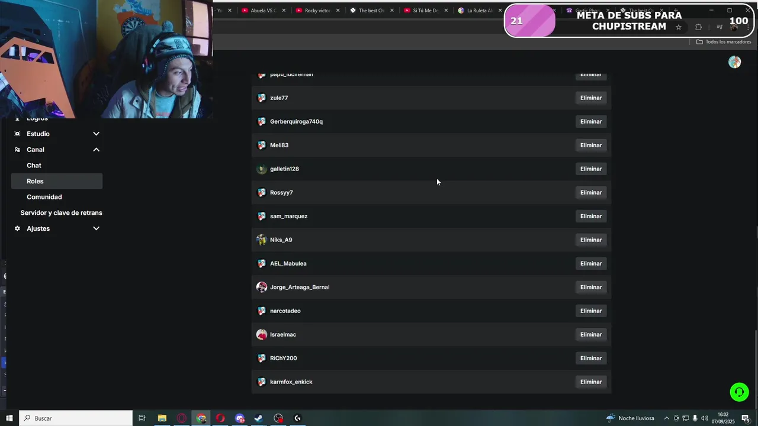Open Steam from the taskbar
Image resolution: width=758 pixels, height=426 pixels.
click(x=259, y=418)
